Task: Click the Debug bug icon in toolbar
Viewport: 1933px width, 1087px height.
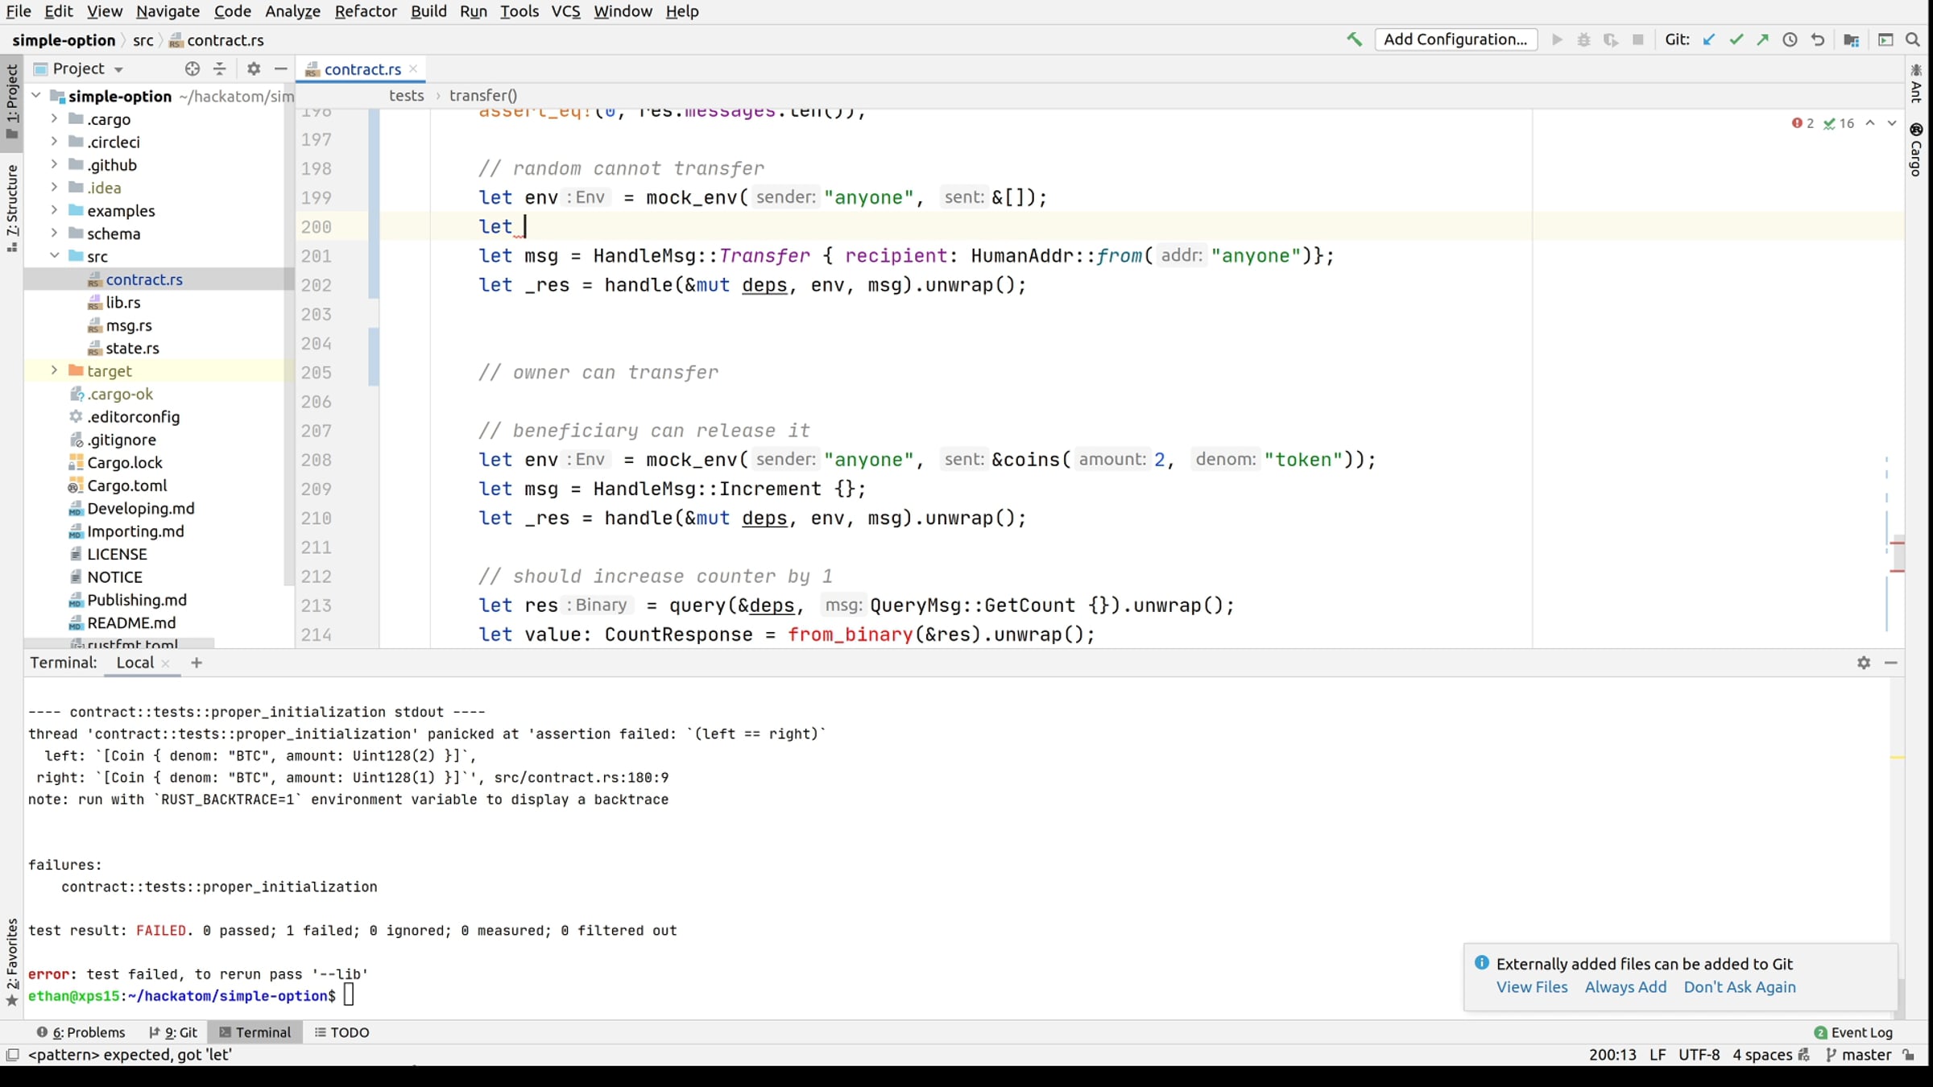Action: click(x=1583, y=39)
